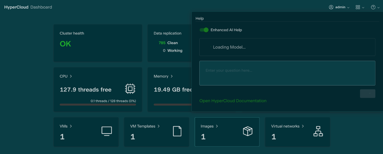Screen dimensions: 383x154
Task: Click the admin user avatar icon
Action: coord(331,7)
